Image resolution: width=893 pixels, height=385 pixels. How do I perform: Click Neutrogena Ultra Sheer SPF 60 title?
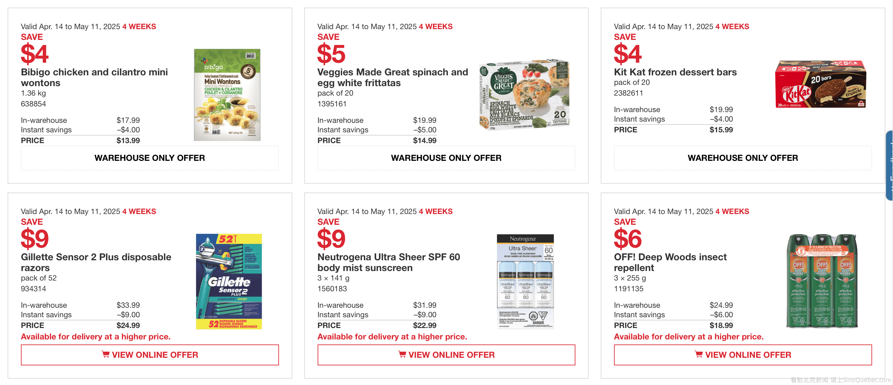coord(389,262)
